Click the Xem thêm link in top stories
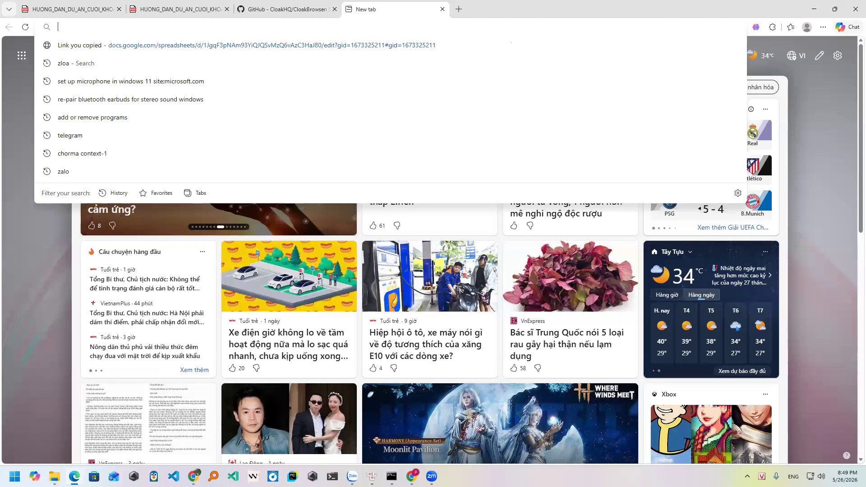866x487 pixels. click(194, 370)
